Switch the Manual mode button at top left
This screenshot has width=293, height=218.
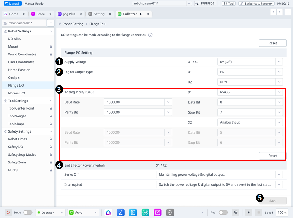(x=12, y=4)
